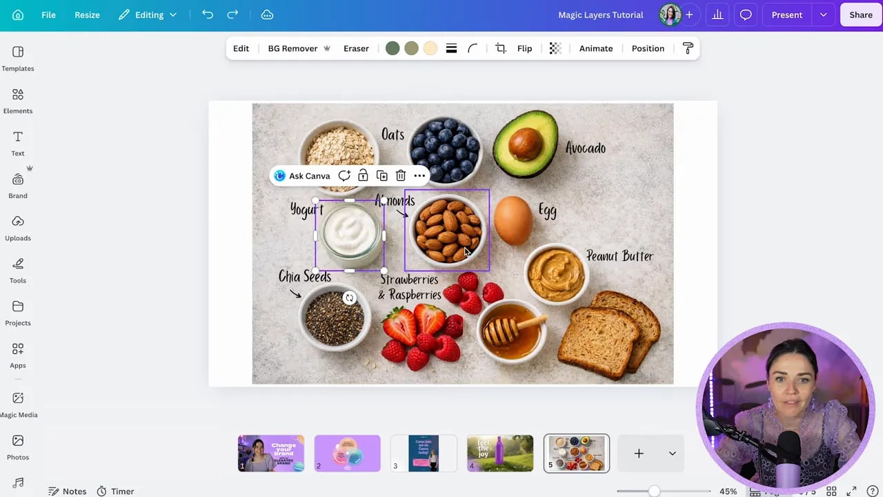Redo the last action
The width and height of the screenshot is (883, 497).
232,14
